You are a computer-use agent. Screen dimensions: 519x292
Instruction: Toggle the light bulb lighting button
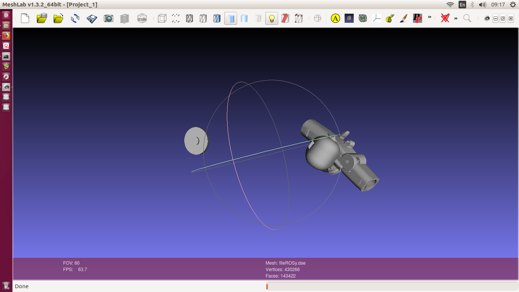[x=272, y=18]
